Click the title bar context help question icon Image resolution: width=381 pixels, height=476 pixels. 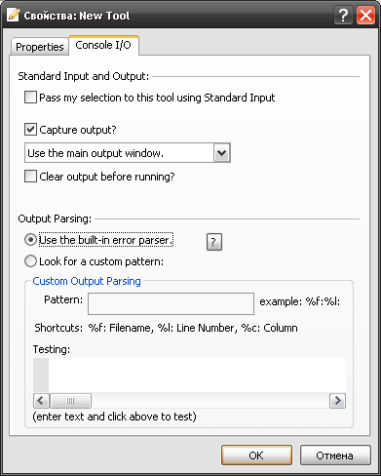coord(343,16)
